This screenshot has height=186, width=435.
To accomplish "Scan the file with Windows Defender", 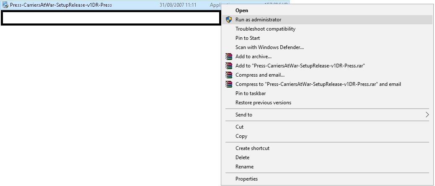I will tap(269, 47).
